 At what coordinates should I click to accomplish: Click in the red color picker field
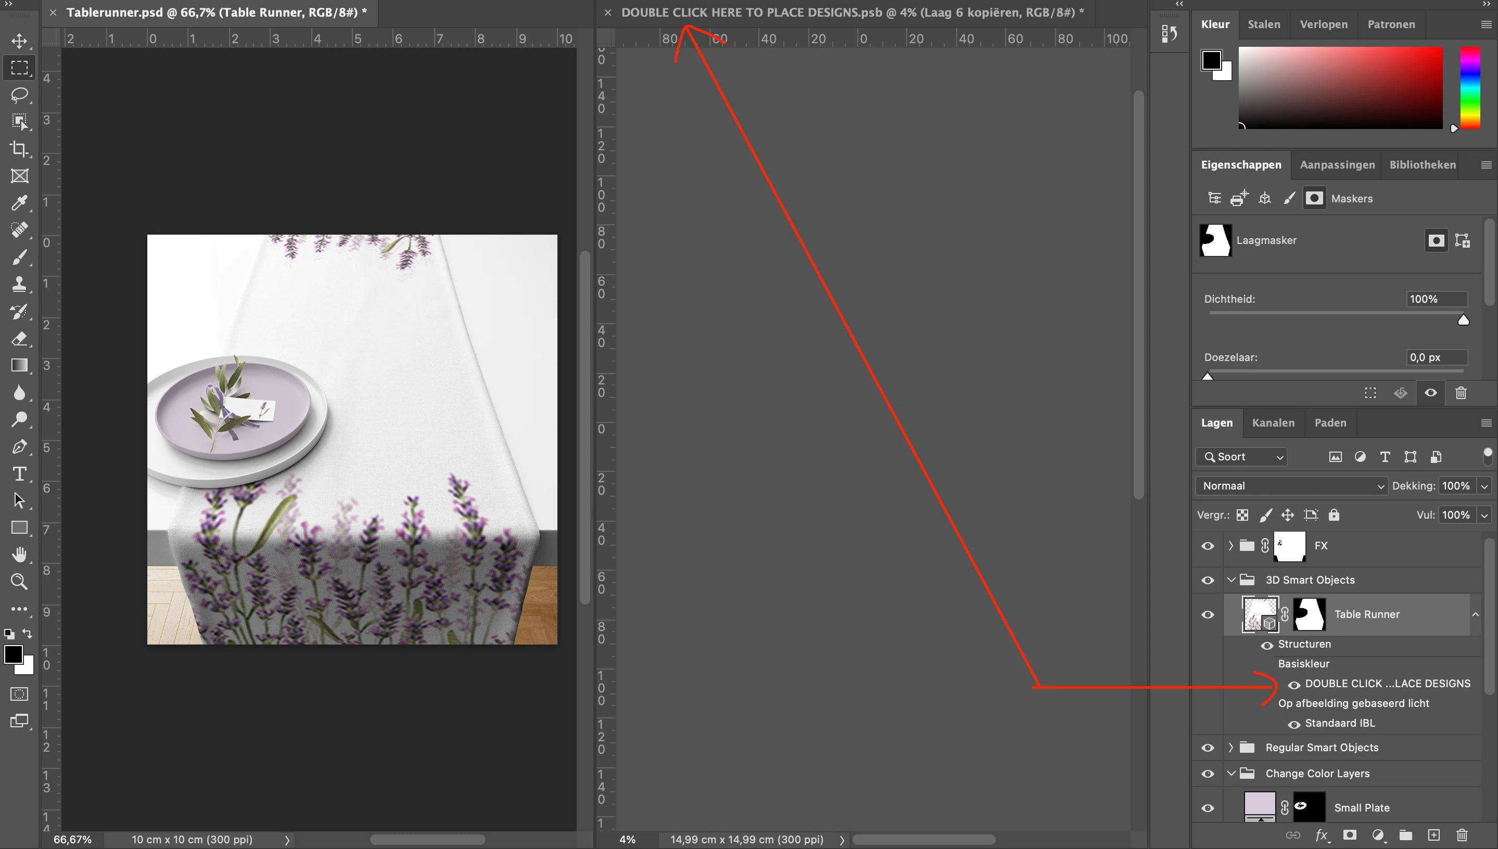tap(1340, 87)
